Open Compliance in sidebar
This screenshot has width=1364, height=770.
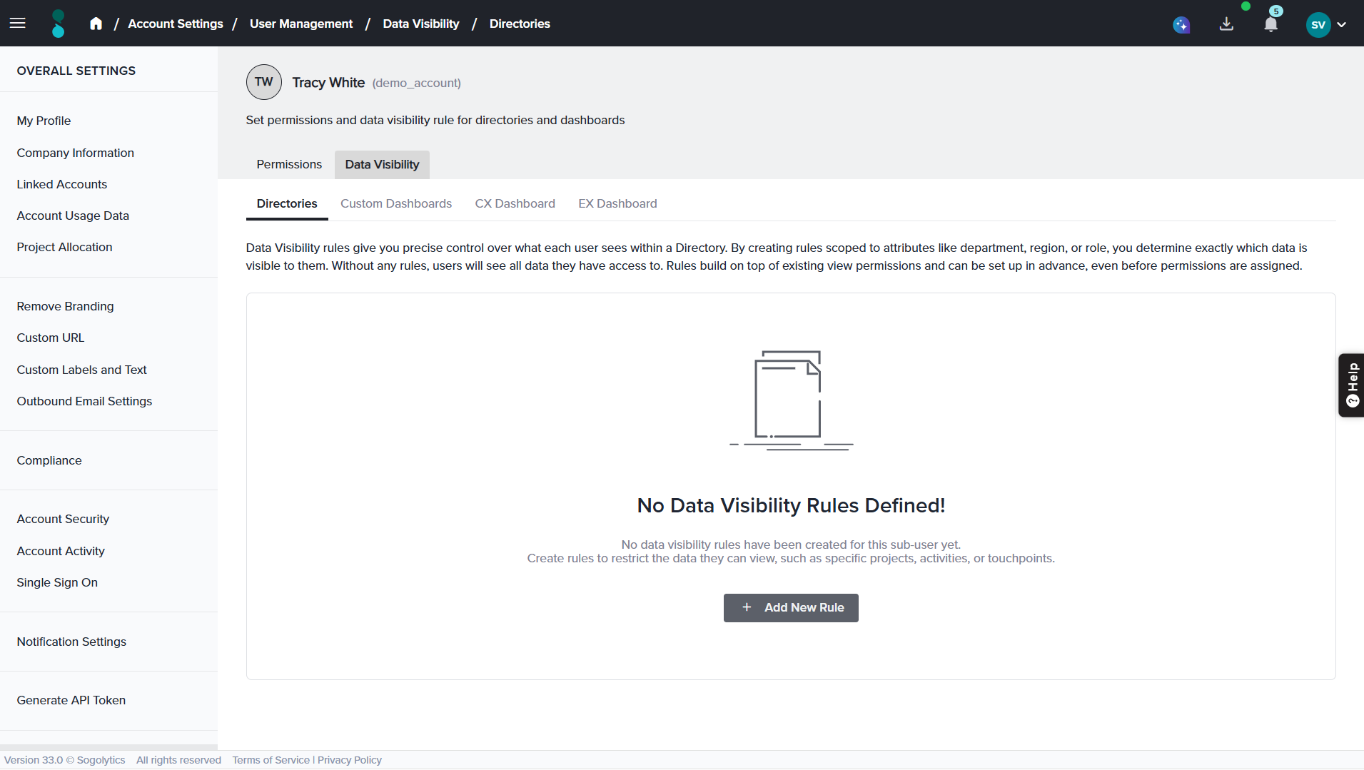coord(49,461)
